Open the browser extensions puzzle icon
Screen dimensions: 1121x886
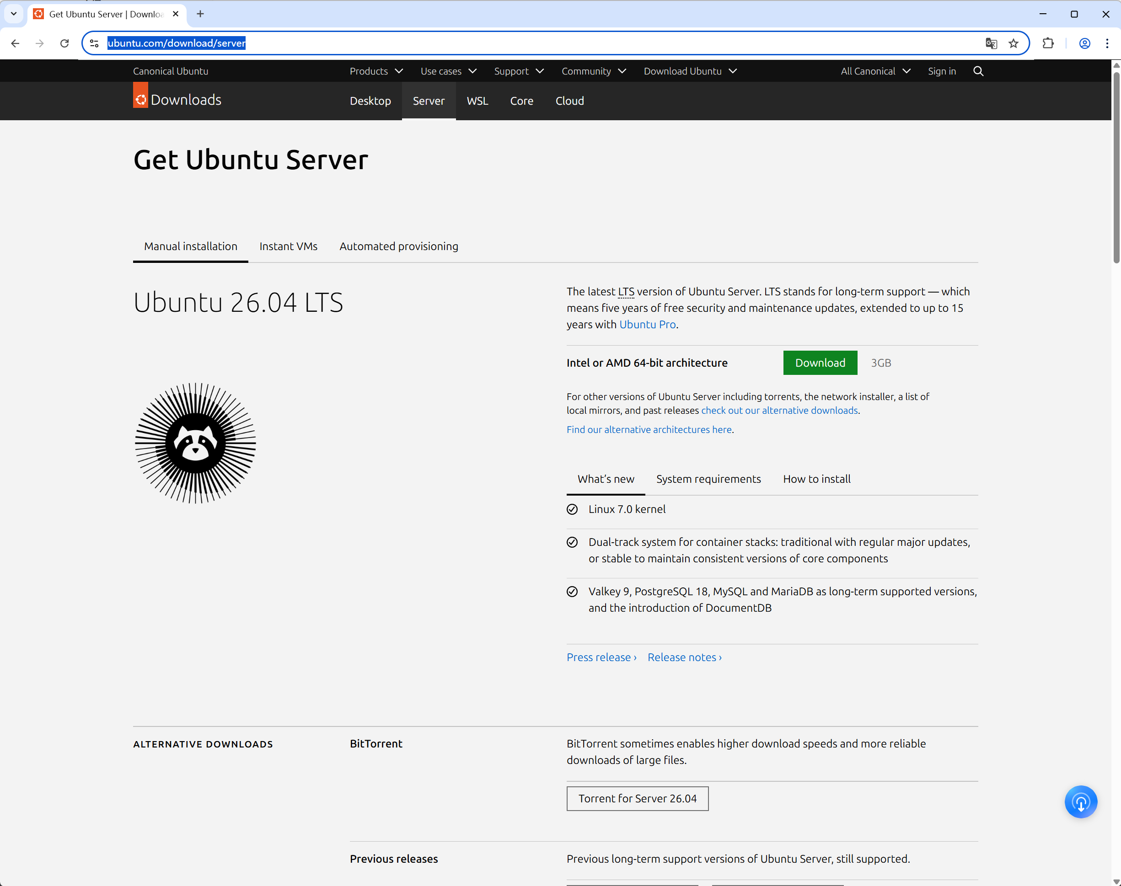click(1048, 43)
